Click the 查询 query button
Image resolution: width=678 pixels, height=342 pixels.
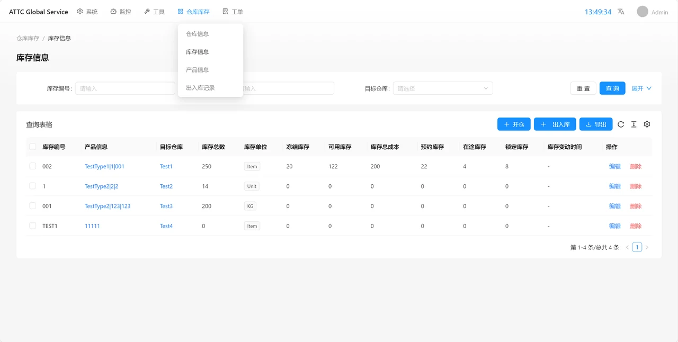[x=612, y=88]
